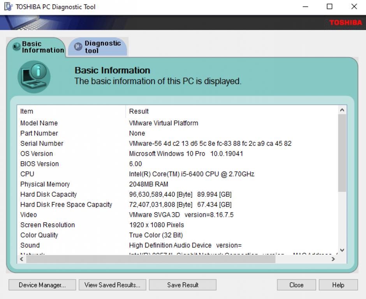Click the Intel Core i5-6400 CPU value
Viewport: 366px width, 299px height.
pos(192,174)
